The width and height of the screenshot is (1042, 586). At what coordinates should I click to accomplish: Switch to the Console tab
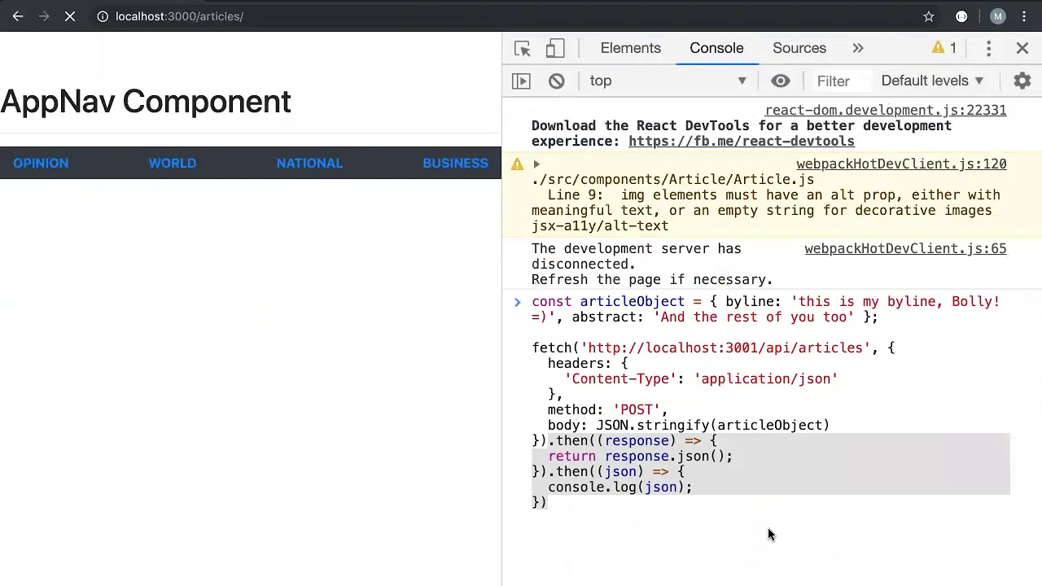click(x=716, y=48)
